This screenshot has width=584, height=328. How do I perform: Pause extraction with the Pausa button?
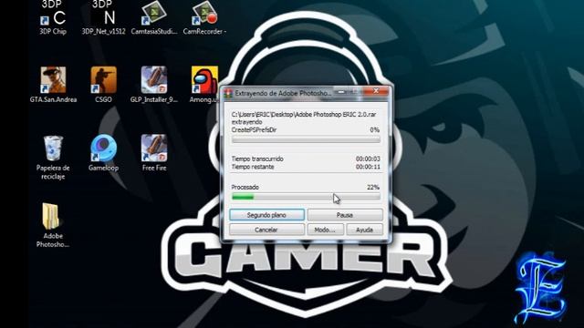click(x=345, y=215)
